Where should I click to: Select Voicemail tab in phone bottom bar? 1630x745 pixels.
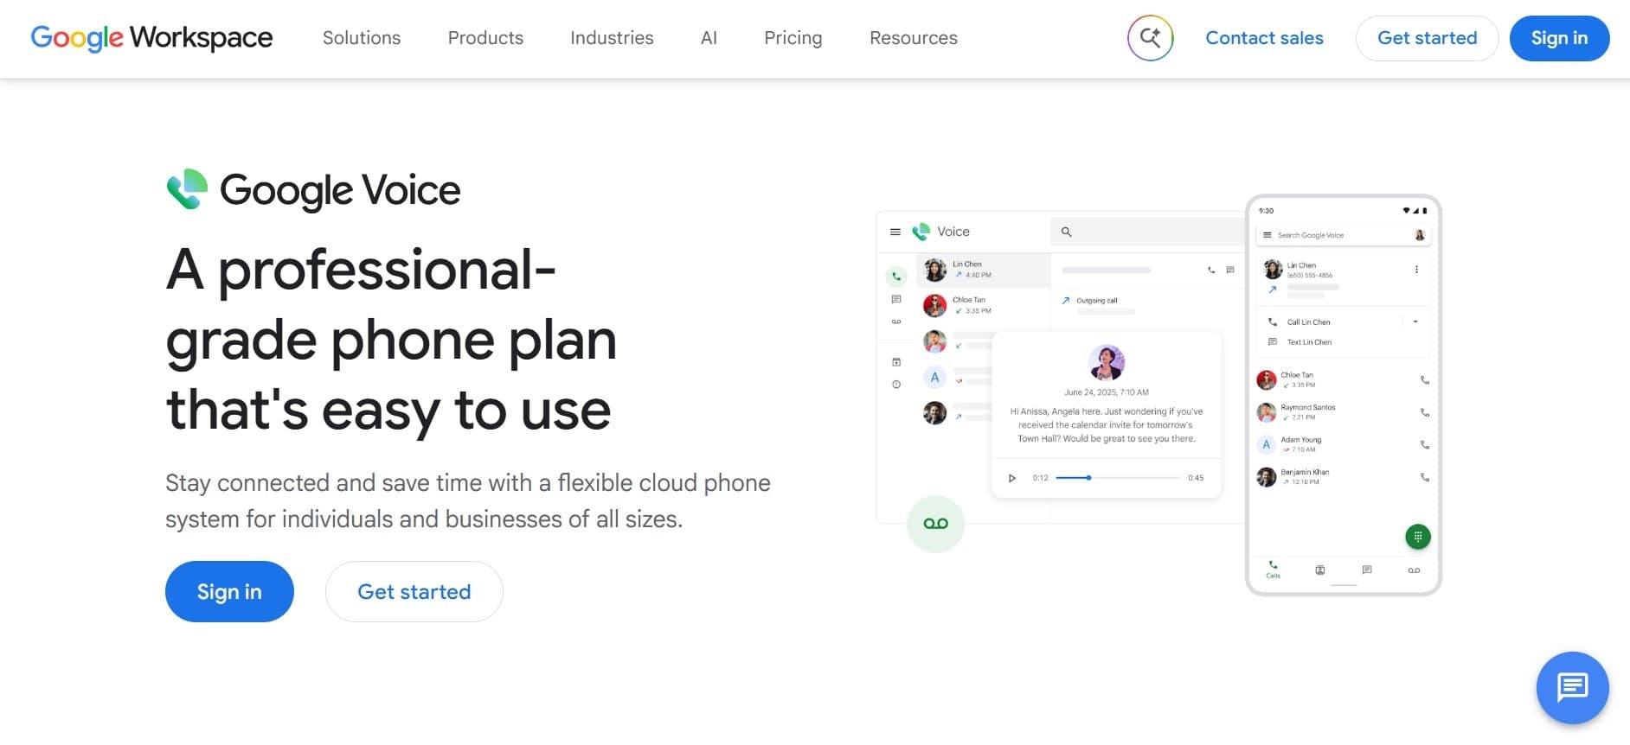coord(1414,570)
